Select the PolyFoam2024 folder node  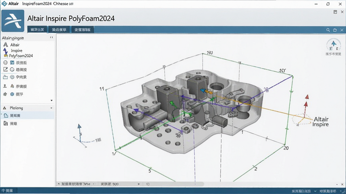click(19, 56)
